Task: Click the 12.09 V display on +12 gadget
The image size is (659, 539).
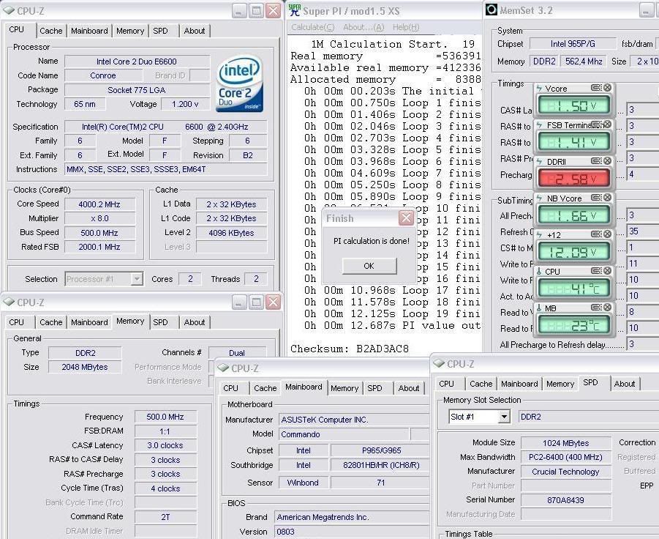Action: click(x=574, y=252)
